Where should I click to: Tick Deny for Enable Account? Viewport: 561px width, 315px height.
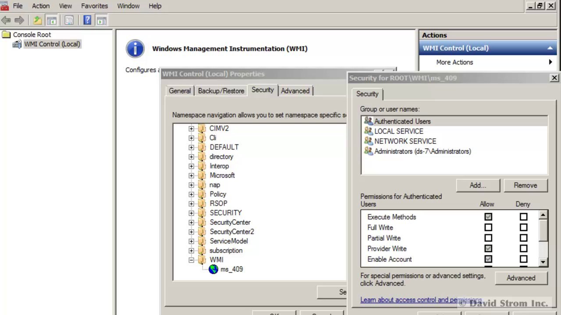(523, 259)
